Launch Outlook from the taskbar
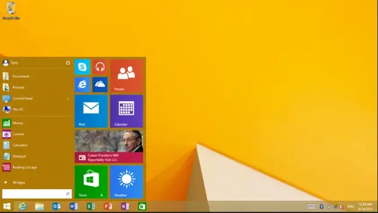Image resolution: width=378 pixels, height=213 pixels. click(x=56, y=206)
